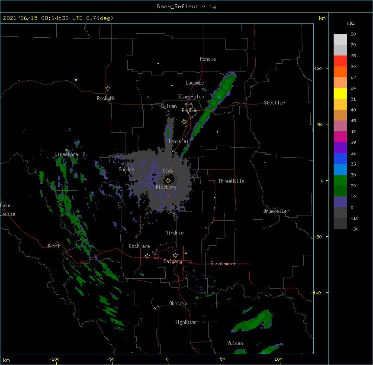Select the Lacombe label

195,83
